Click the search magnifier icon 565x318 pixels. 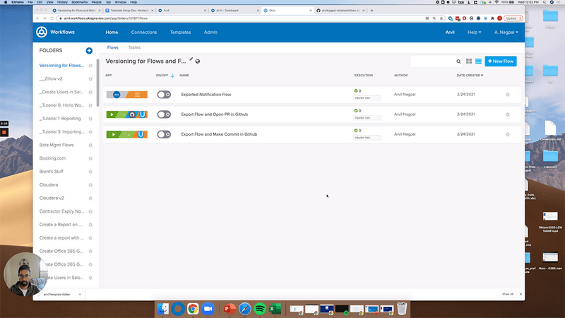click(x=458, y=62)
